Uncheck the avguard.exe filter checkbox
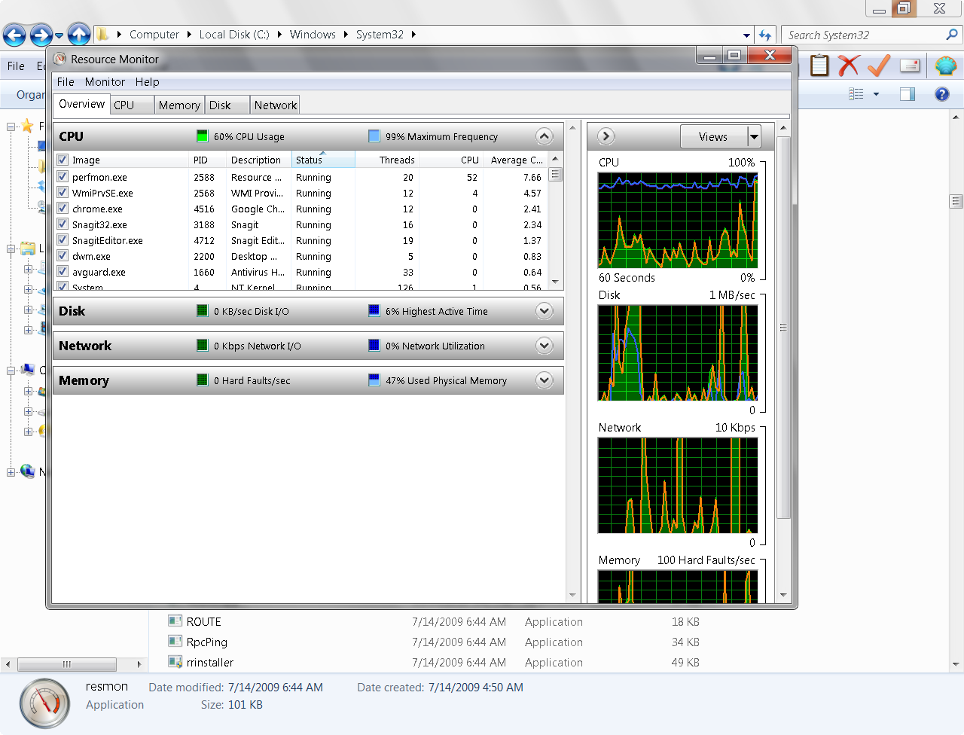The width and height of the screenshot is (964, 735). point(62,272)
